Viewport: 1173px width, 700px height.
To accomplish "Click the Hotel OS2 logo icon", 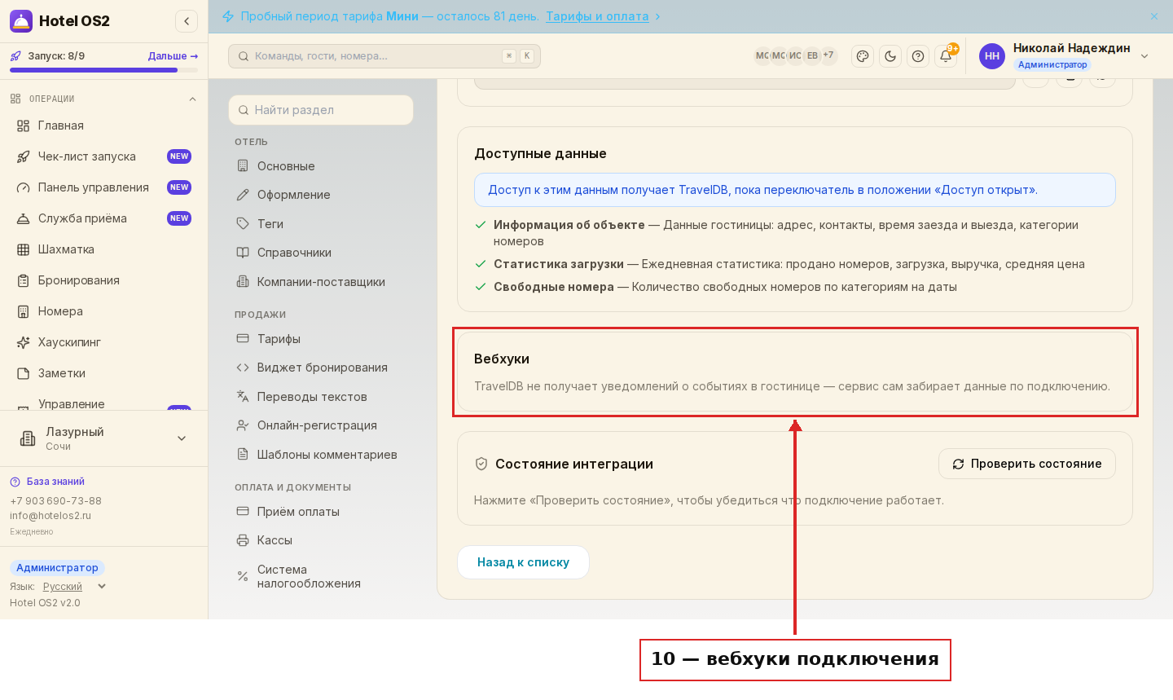I will pyautogui.click(x=21, y=21).
